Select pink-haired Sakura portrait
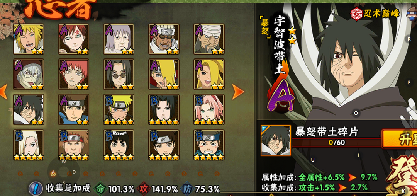This screenshot has height=196, width=417. 209,109
